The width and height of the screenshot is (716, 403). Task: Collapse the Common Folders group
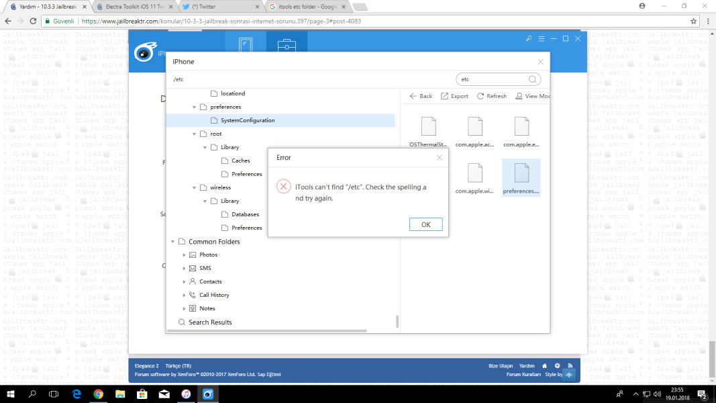pos(173,242)
